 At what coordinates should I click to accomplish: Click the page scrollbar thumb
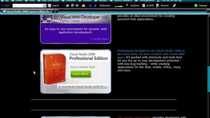209,79
